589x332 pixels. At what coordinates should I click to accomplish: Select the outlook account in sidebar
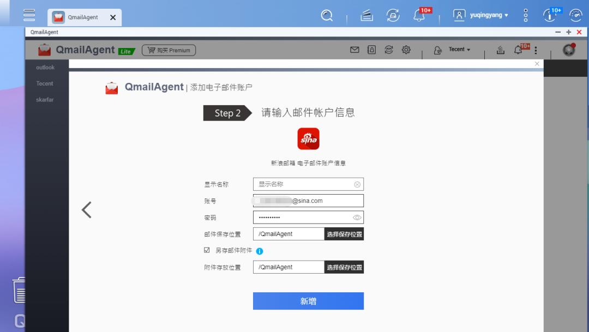pyautogui.click(x=45, y=67)
